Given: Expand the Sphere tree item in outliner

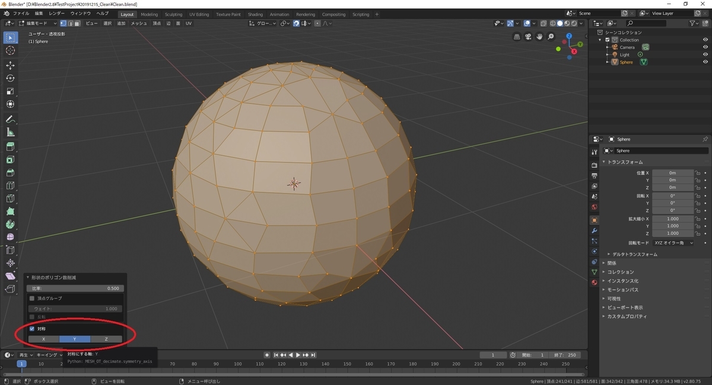Looking at the screenshot, I should tap(608, 62).
